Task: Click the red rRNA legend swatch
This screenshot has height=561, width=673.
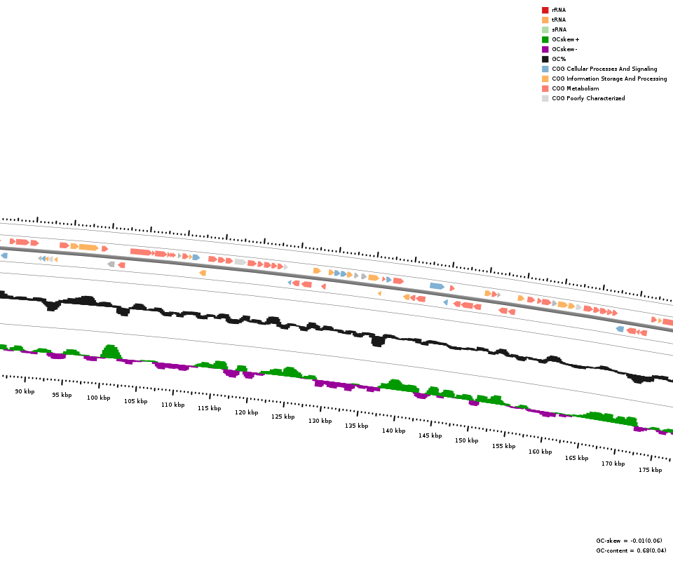Action: [x=545, y=10]
